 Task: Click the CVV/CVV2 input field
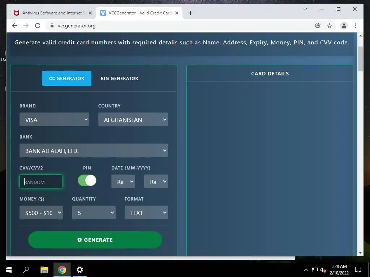(x=41, y=182)
